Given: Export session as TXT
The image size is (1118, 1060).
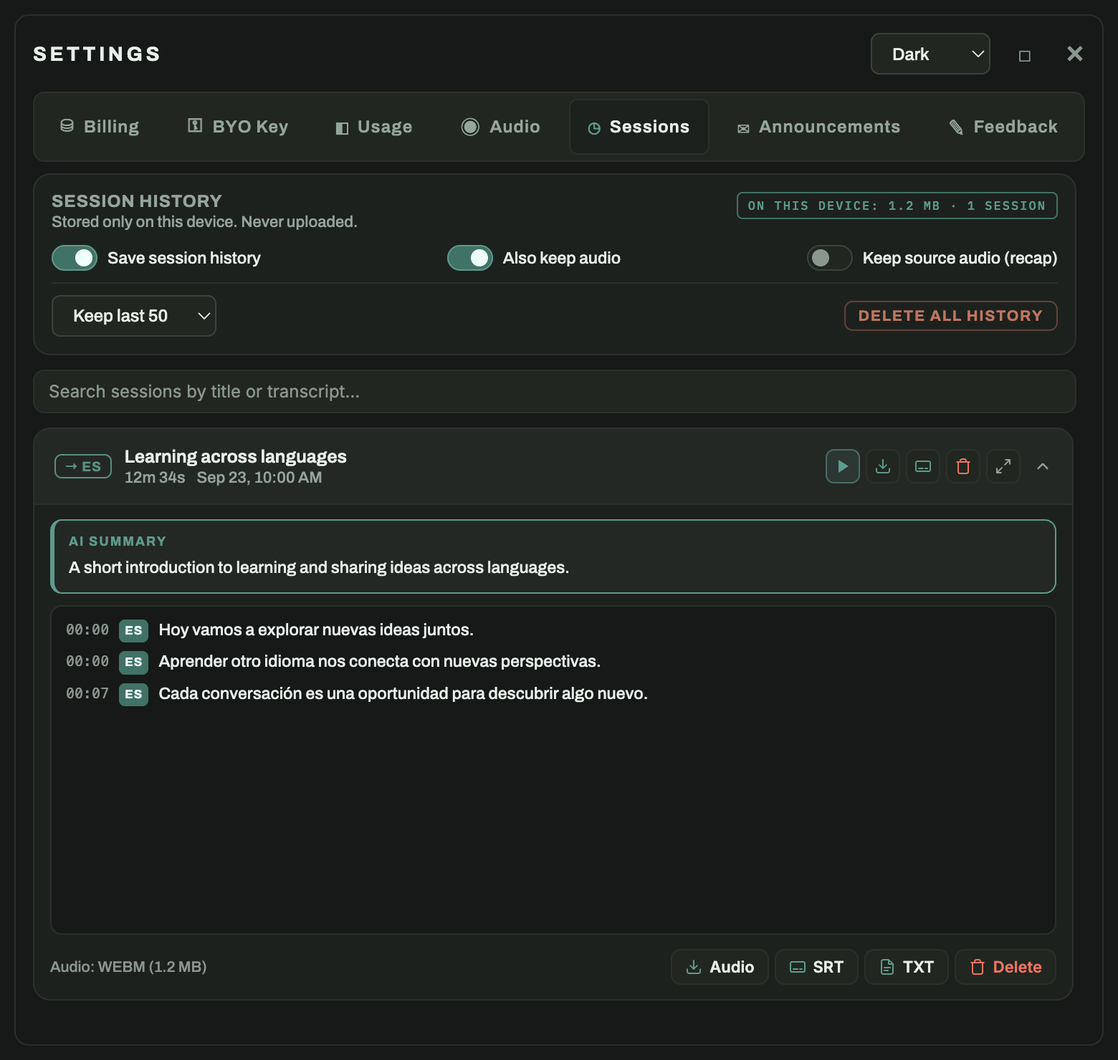Looking at the screenshot, I should (x=907, y=967).
